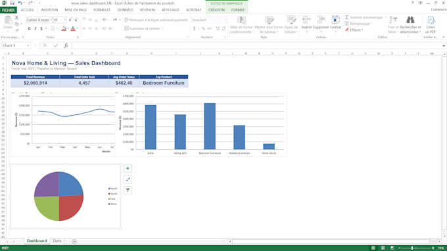Switch to the DONNÉES tab
The image size is (447, 251).
125,10
